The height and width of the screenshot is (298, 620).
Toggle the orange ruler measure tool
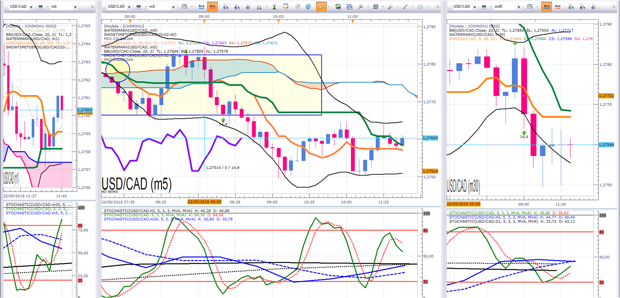pos(321,7)
